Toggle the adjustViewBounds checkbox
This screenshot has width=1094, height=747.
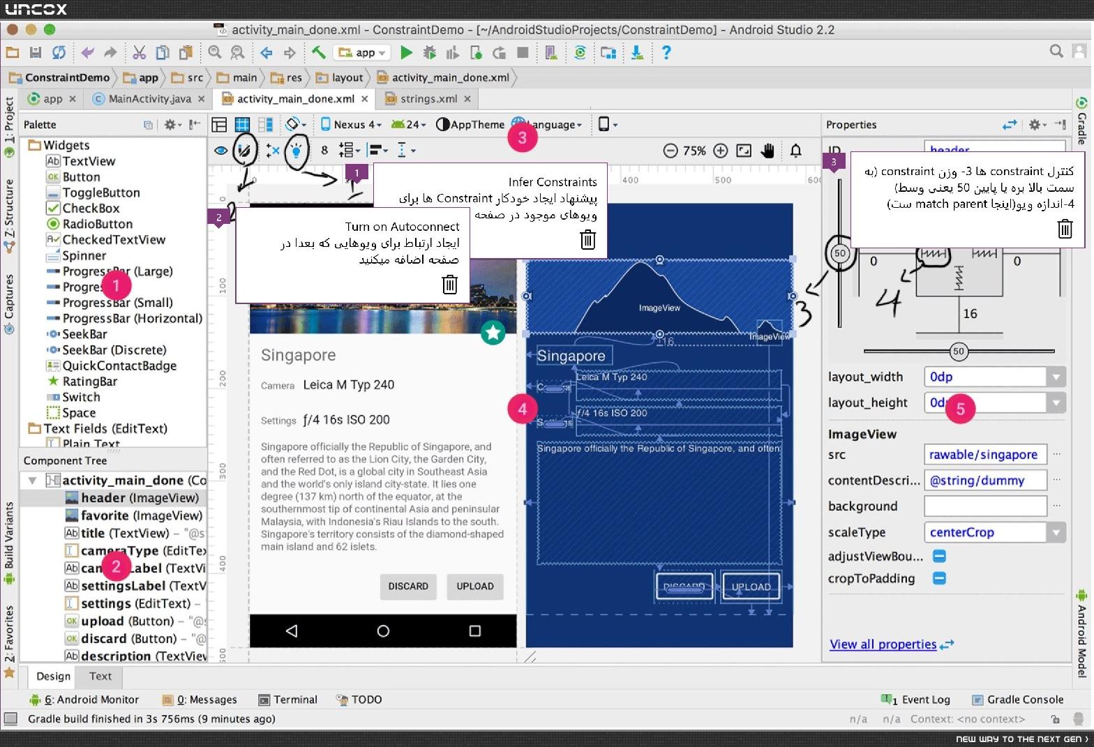pos(939,556)
